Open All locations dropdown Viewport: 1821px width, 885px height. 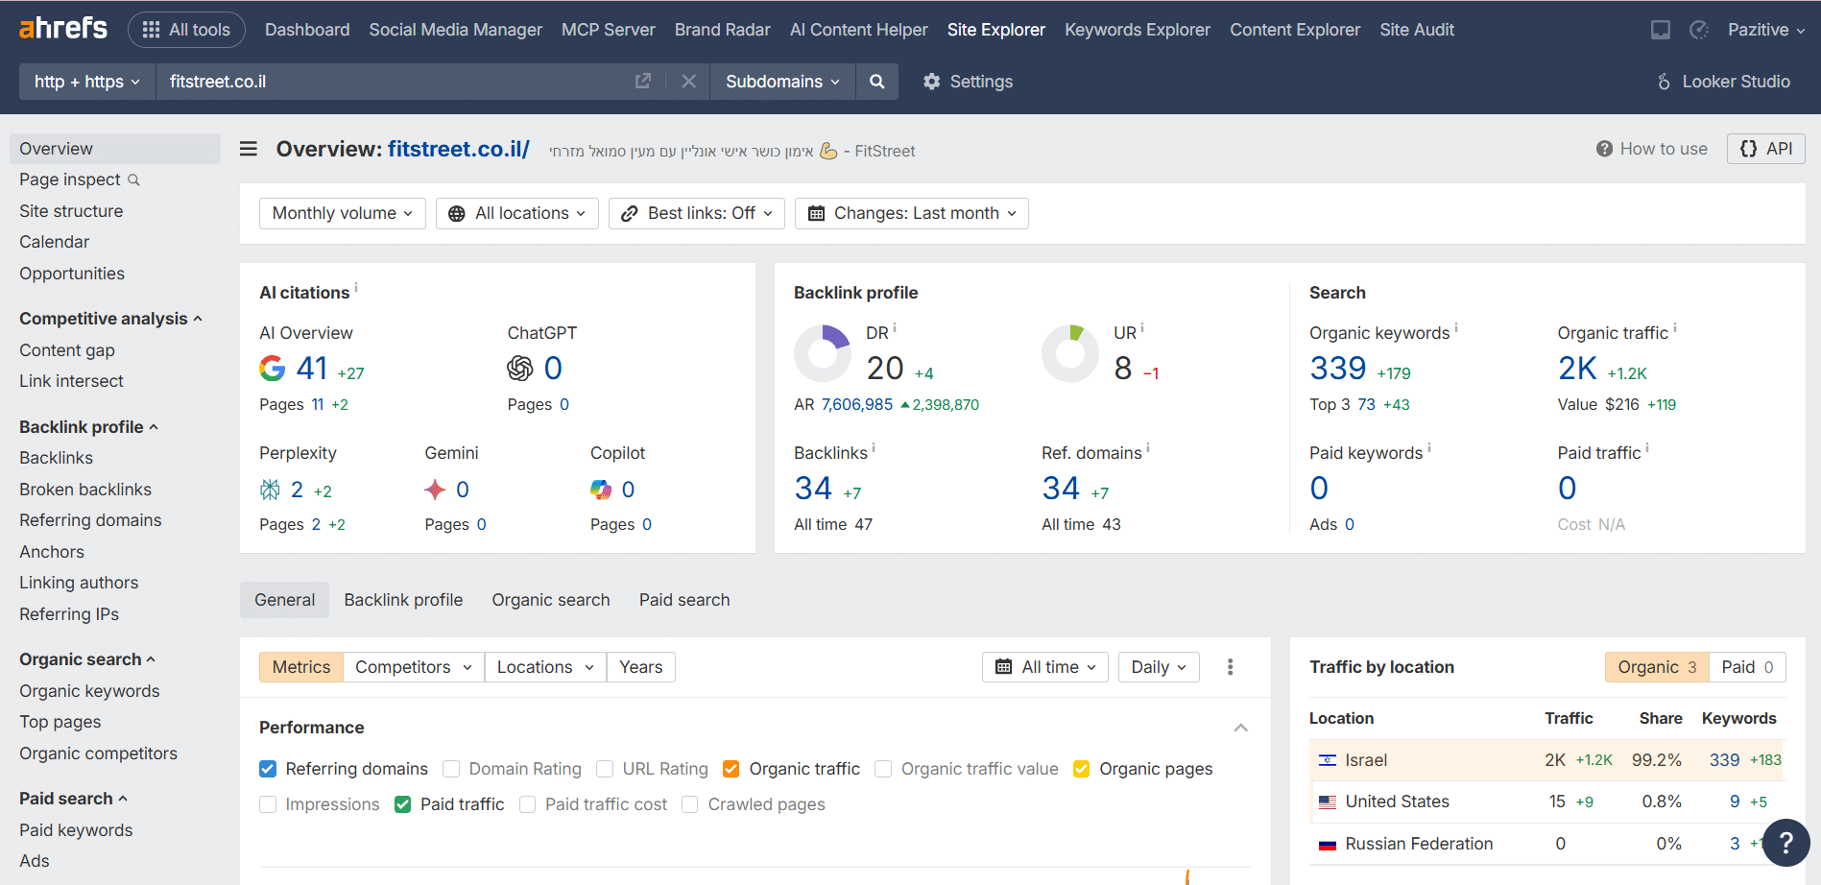tap(517, 213)
